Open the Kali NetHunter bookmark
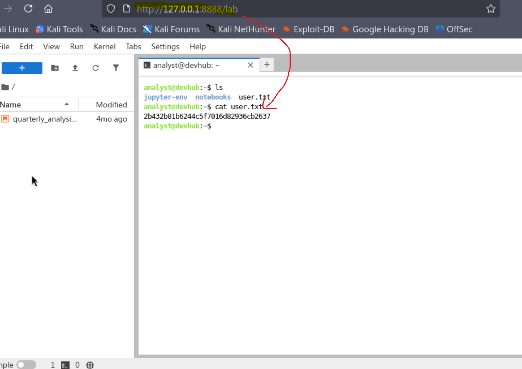Image resolution: width=522 pixels, height=369 pixels. tap(241, 29)
